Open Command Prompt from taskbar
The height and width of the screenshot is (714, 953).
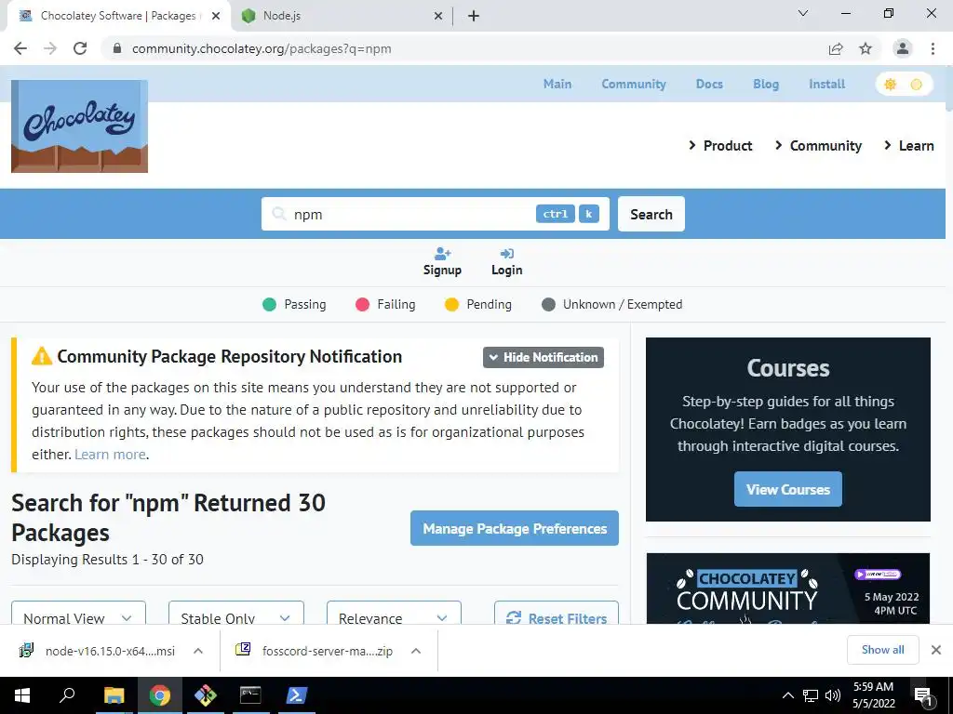coord(250,695)
